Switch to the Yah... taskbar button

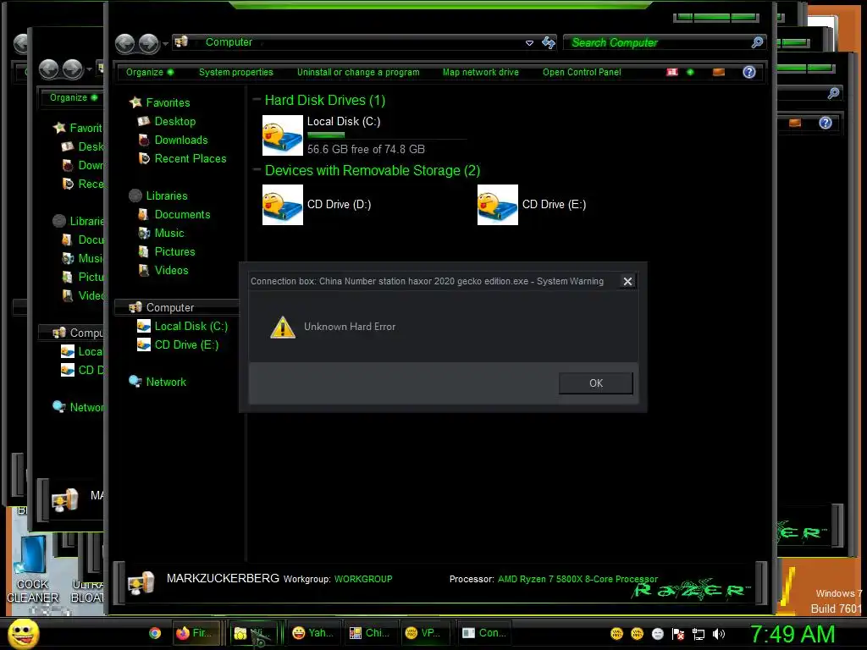[x=314, y=633]
